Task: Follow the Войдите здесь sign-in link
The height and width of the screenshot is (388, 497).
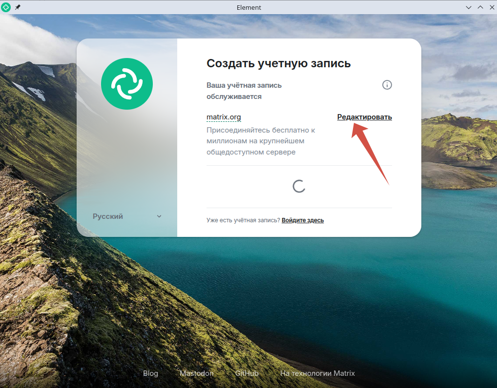Action: pos(303,220)
